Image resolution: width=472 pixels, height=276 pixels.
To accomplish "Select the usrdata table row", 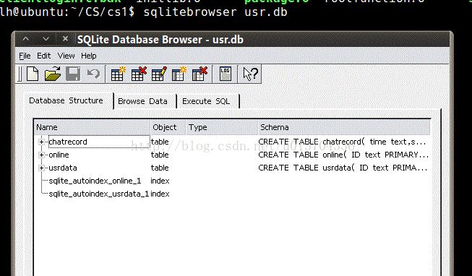I will [233, 168].
